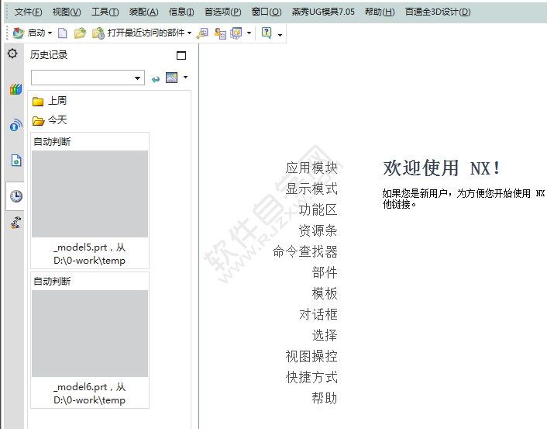Click the thumbnail view picture icon
Image resolution: width=547 pixels, height=429 pixels.
pos(171,78)
